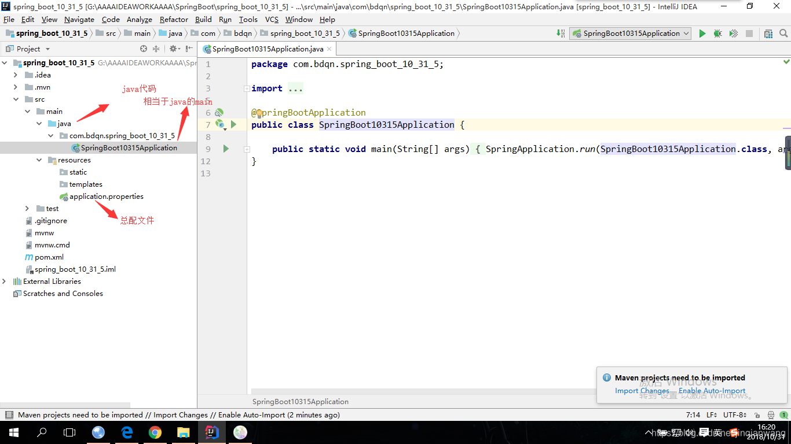Open the Refactor menu

click(174, 19)
